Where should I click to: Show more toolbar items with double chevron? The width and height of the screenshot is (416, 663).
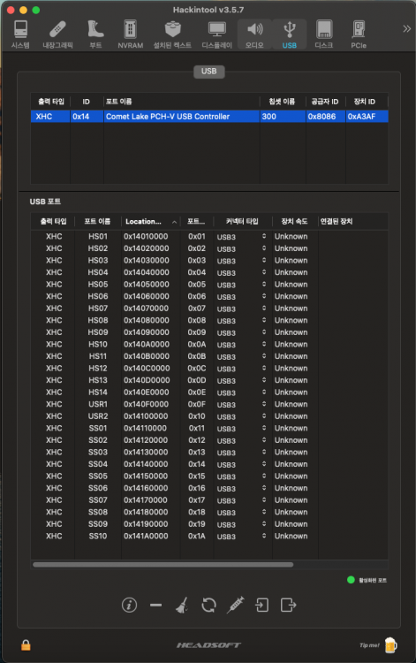coord(406,29)
